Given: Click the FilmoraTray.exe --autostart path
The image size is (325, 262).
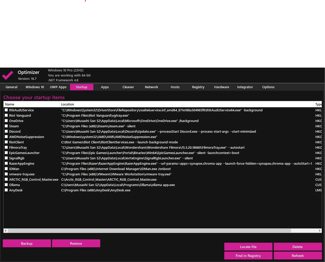Looking at the screenshot, I should click(x=153, y=147).
